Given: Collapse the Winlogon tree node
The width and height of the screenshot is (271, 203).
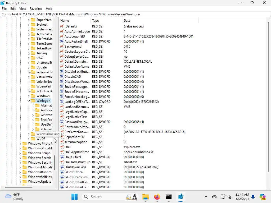Looking at the screenshot, I should (x=29, y=101).
